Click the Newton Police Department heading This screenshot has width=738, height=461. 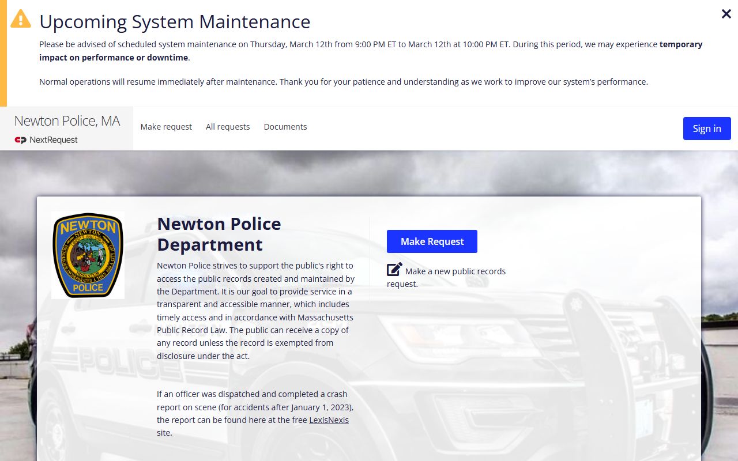[219, 234]
